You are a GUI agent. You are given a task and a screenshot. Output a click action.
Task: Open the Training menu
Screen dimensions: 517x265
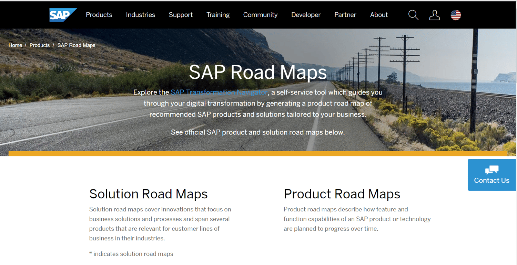(218, 15)
